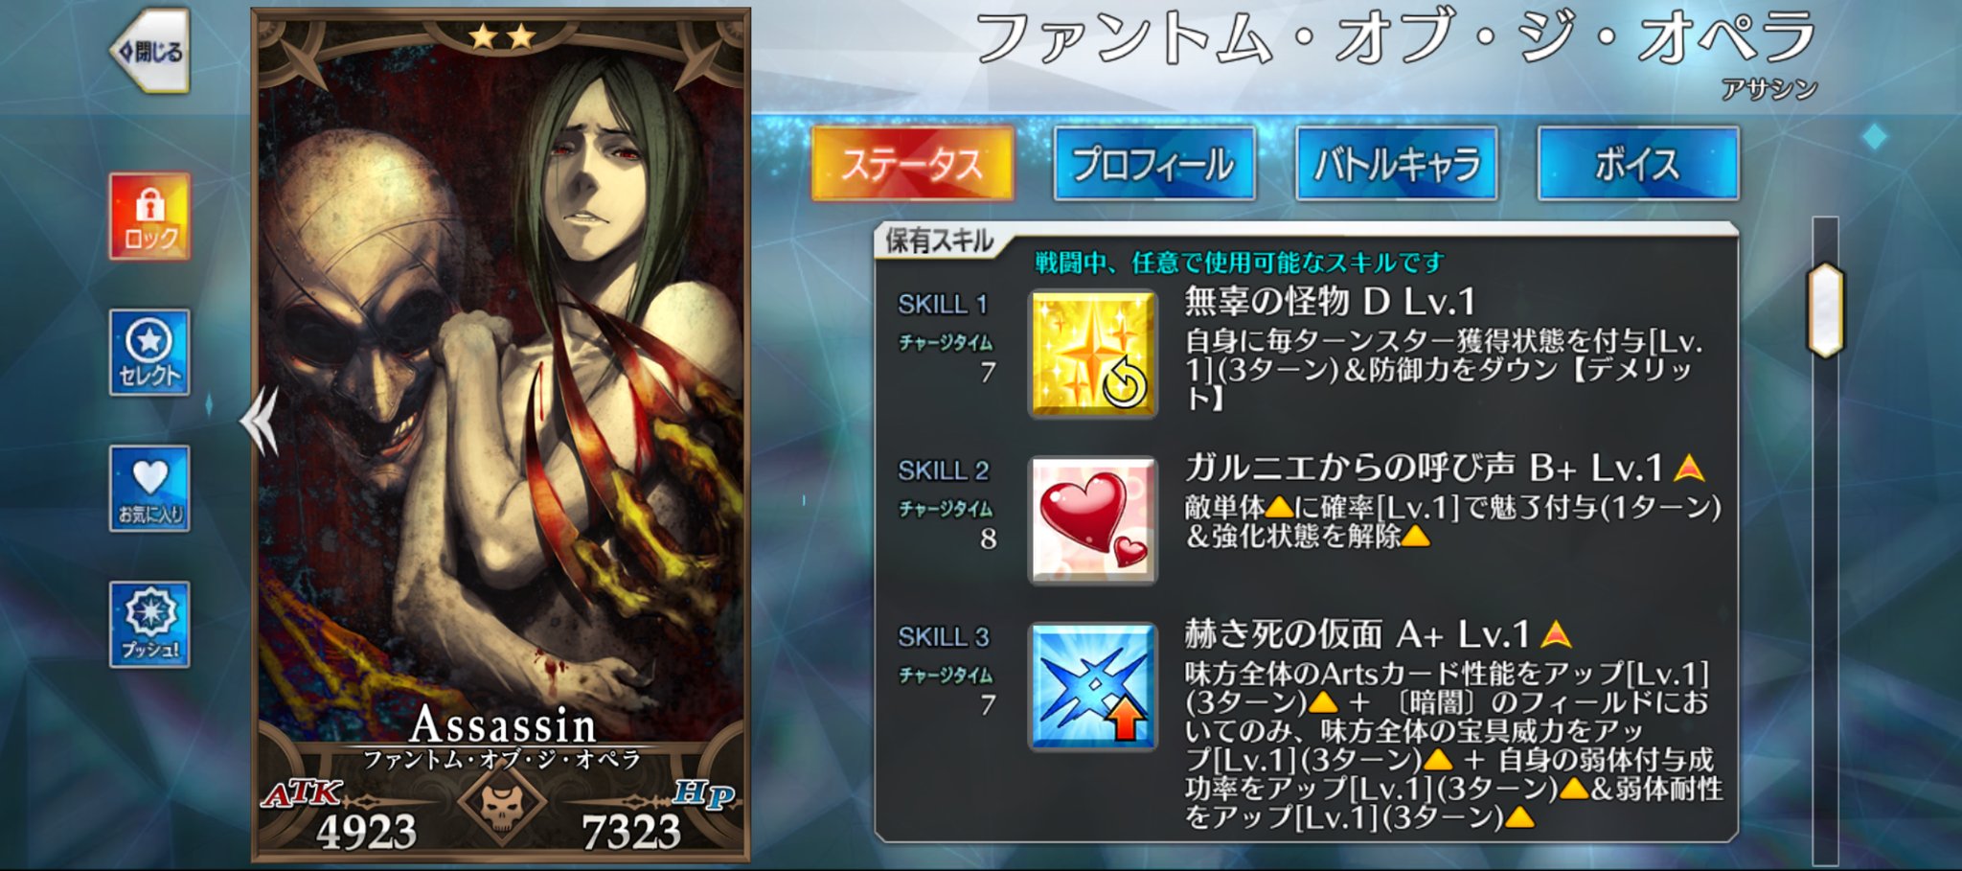Go to the previous servant with the left chevron arrows
The width and height of the screenshot is (1962, 871).
pos(260,421)
